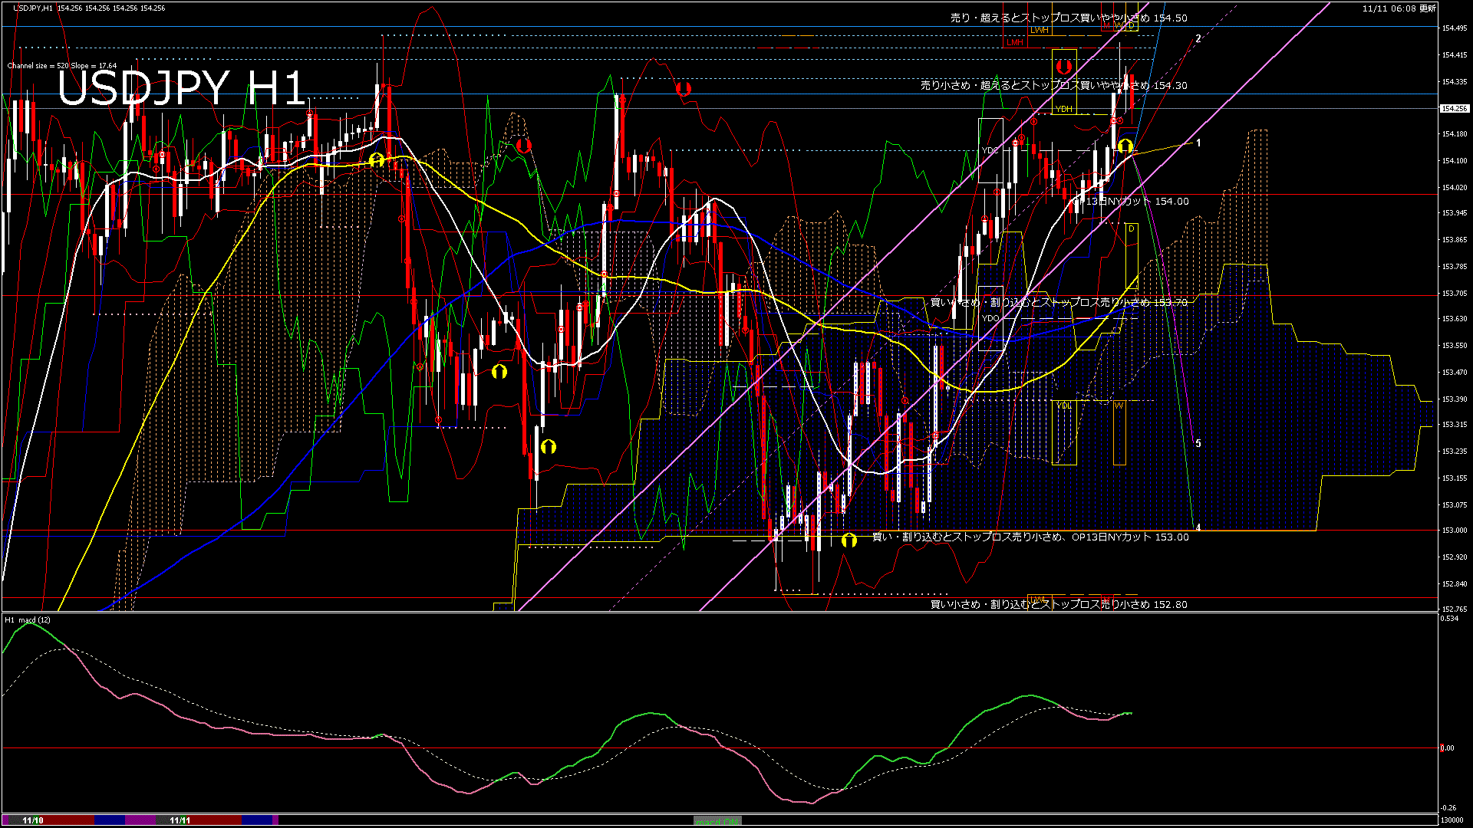Select the LMH red level label
Viewport: 1473px width, 828px height.
(x=1015, y=42)
